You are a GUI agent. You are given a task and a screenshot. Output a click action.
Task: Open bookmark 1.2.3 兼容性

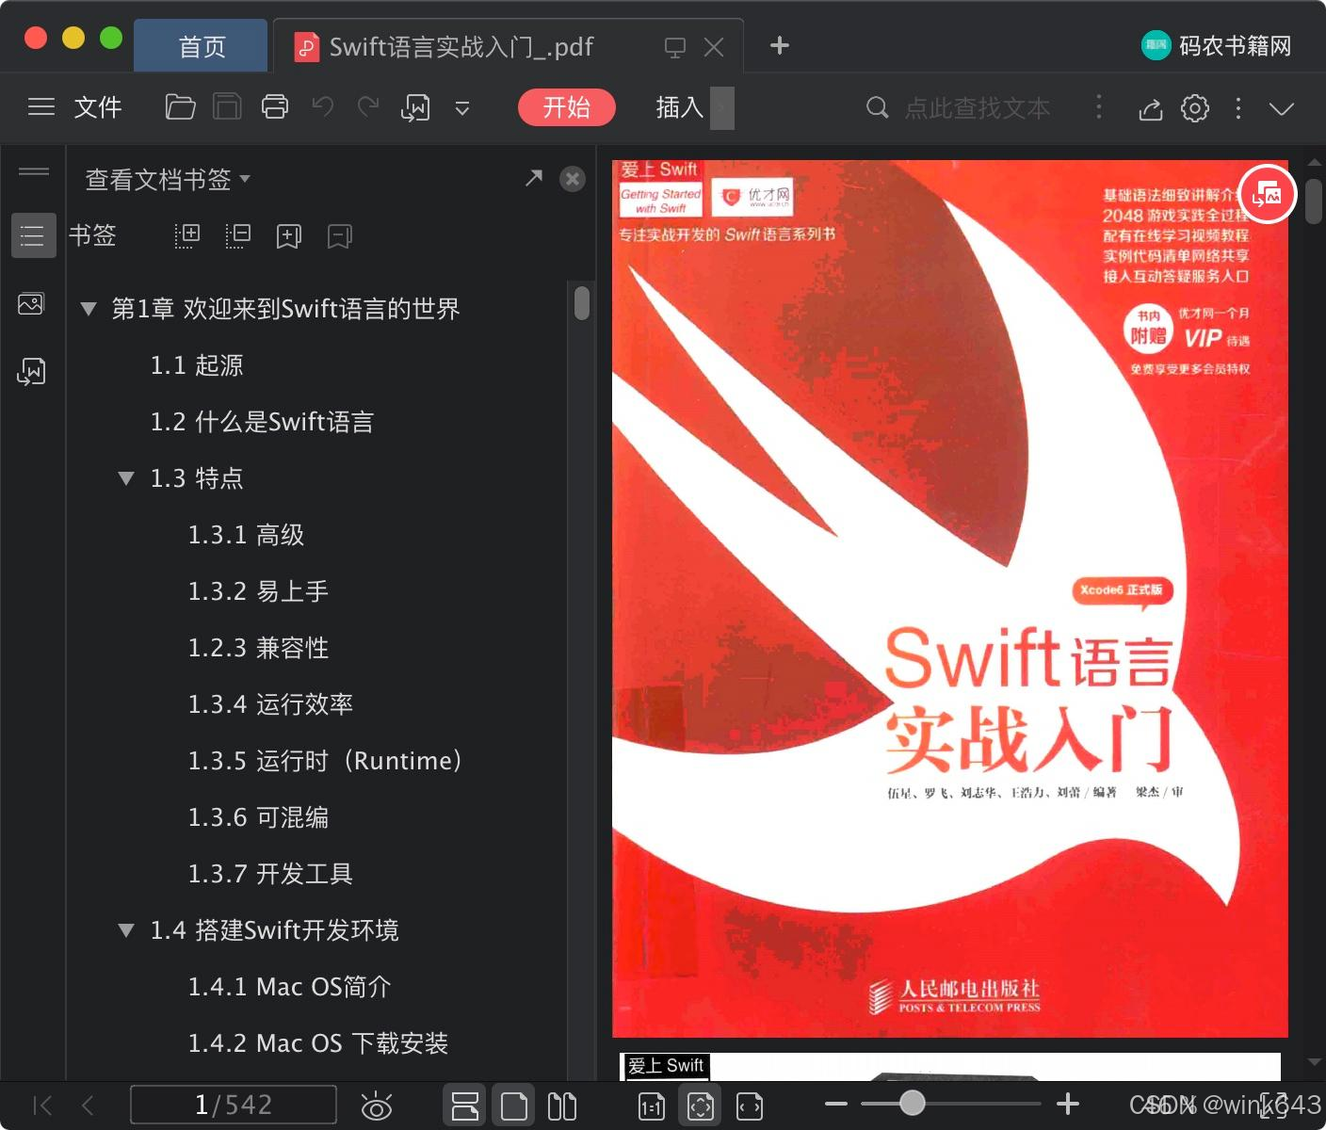(x=258, y=648)
